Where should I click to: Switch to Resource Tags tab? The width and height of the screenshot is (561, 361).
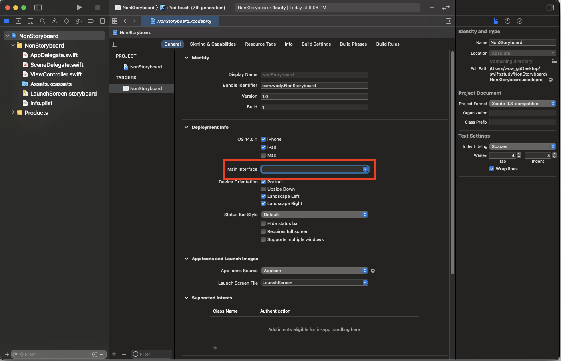(260, 44)
